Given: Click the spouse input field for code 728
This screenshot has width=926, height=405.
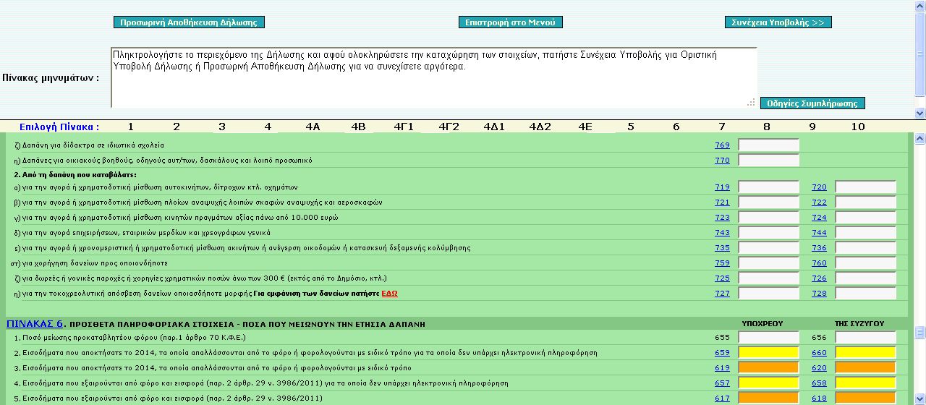Looking at the screenshot, I should 865,294.
